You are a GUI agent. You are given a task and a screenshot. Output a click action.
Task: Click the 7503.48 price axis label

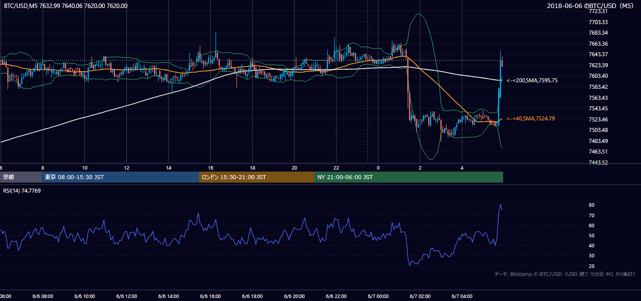[598, 130]
